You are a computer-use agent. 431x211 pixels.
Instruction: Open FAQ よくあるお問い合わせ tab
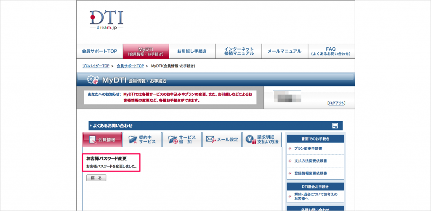tap(331, 51)
